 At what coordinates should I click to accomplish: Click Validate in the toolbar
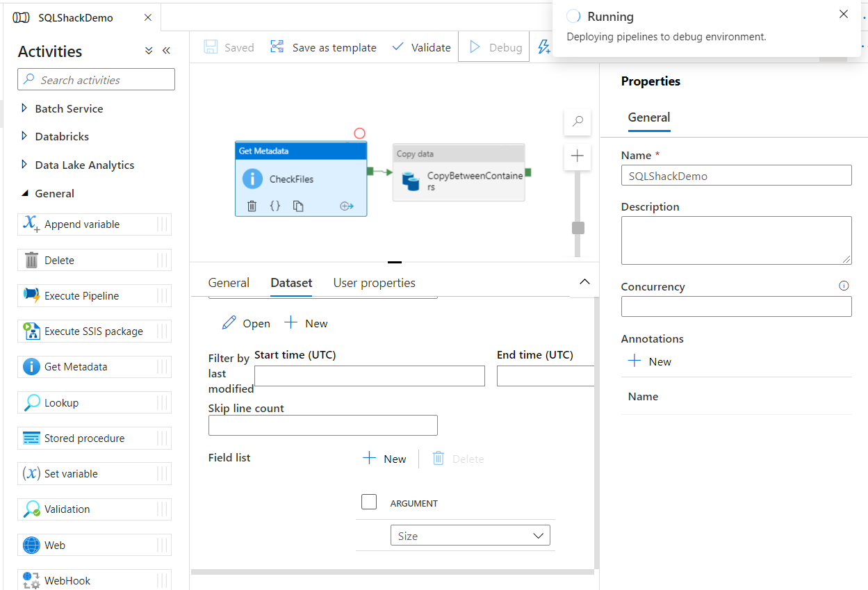click(x=421, y=47)
